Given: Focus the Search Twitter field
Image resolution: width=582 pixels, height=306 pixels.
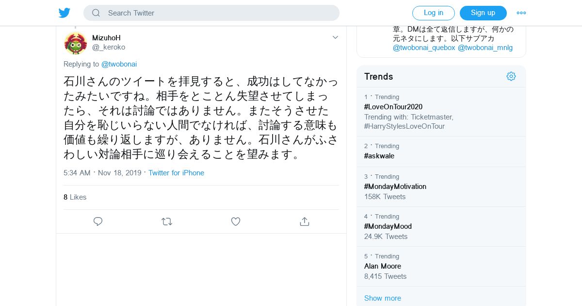Looking at the screenshot, I should pos(218,13).
